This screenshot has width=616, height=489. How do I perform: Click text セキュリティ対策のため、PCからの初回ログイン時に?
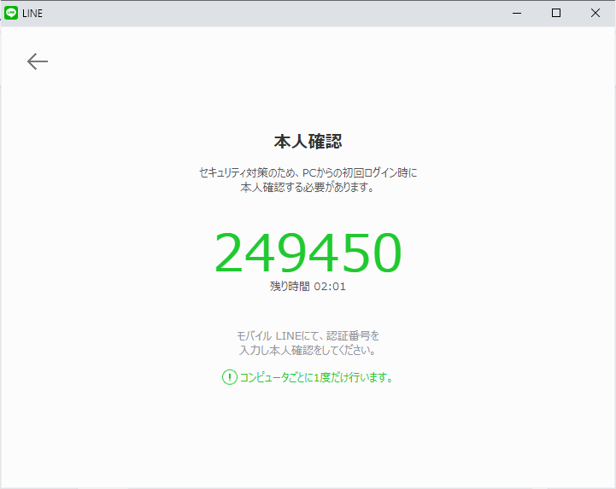308,172
